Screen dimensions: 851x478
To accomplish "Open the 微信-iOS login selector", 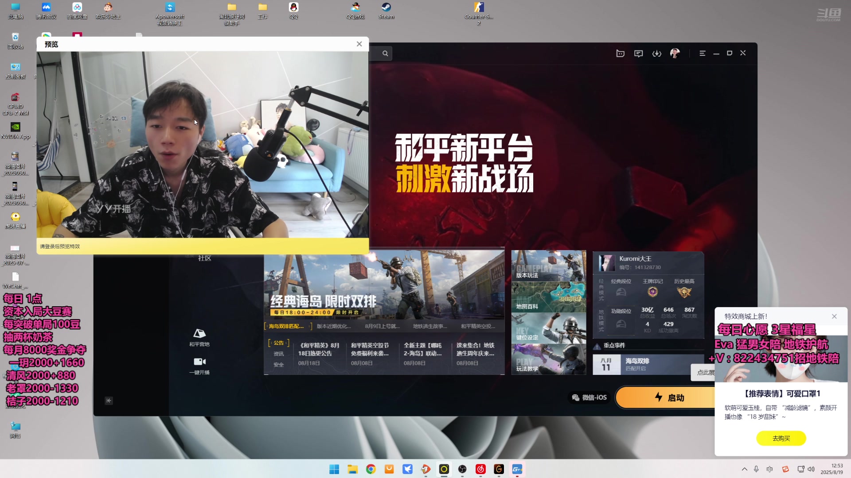I will click(x=589, y=397).
